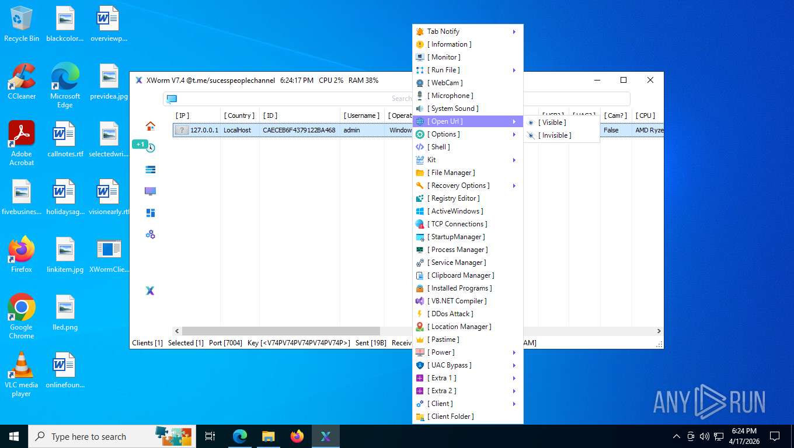Screen dimensions: 794x448
Task: Expand the Options submenu arrow
Action: [x=514, y=134]
